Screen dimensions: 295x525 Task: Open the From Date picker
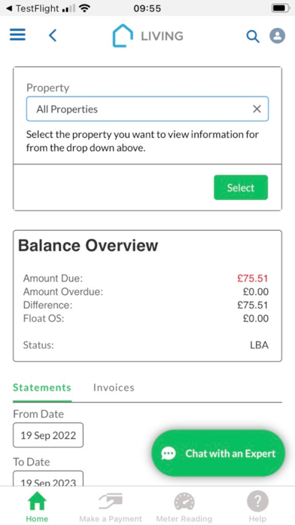coord(48,435)
